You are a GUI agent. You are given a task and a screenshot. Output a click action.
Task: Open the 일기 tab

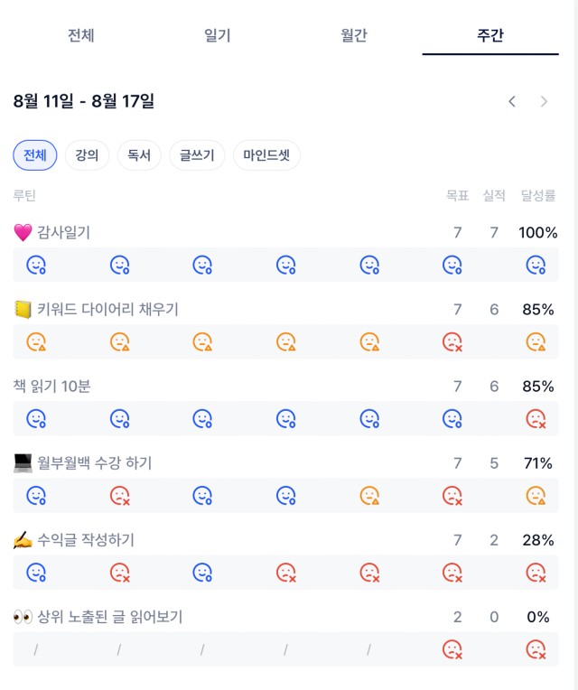click(x=218, y=35)
